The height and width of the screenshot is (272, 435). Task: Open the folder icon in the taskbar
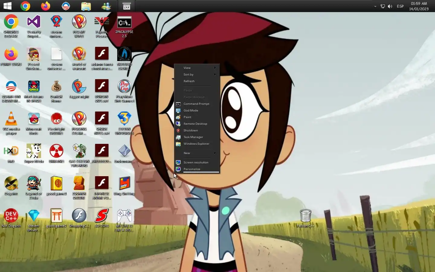coord(86,6)
